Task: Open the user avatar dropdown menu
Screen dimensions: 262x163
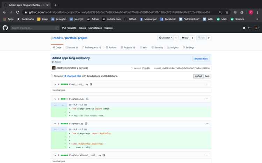Action: pos(257,28)
